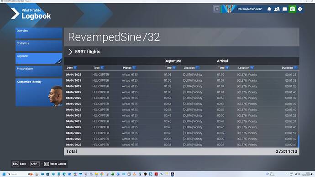Open the Windows Start button
Image resolution: width=315 pixels, height=177 pixels.
click(4, 174)
